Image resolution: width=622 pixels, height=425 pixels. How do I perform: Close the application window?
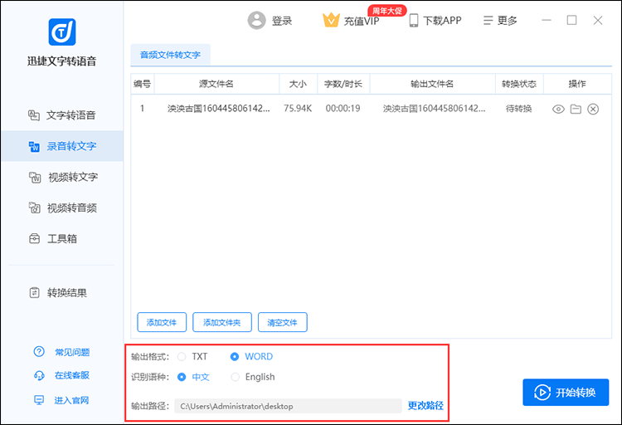coord(598,20)
